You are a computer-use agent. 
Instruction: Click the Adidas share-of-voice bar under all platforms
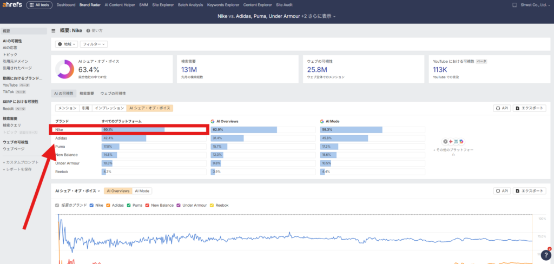(124, 138)
